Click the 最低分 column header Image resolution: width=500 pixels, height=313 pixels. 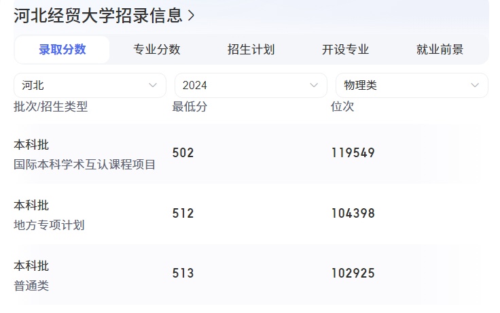click(x=190, y=107)
